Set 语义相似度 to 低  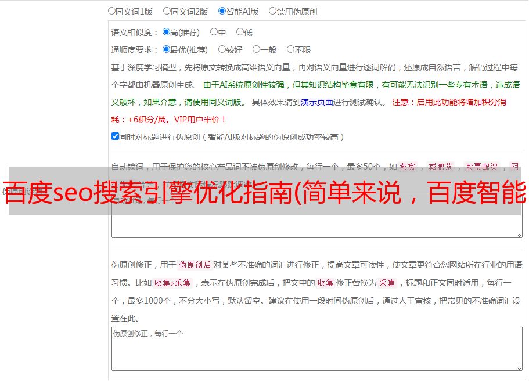pos(240,32)
